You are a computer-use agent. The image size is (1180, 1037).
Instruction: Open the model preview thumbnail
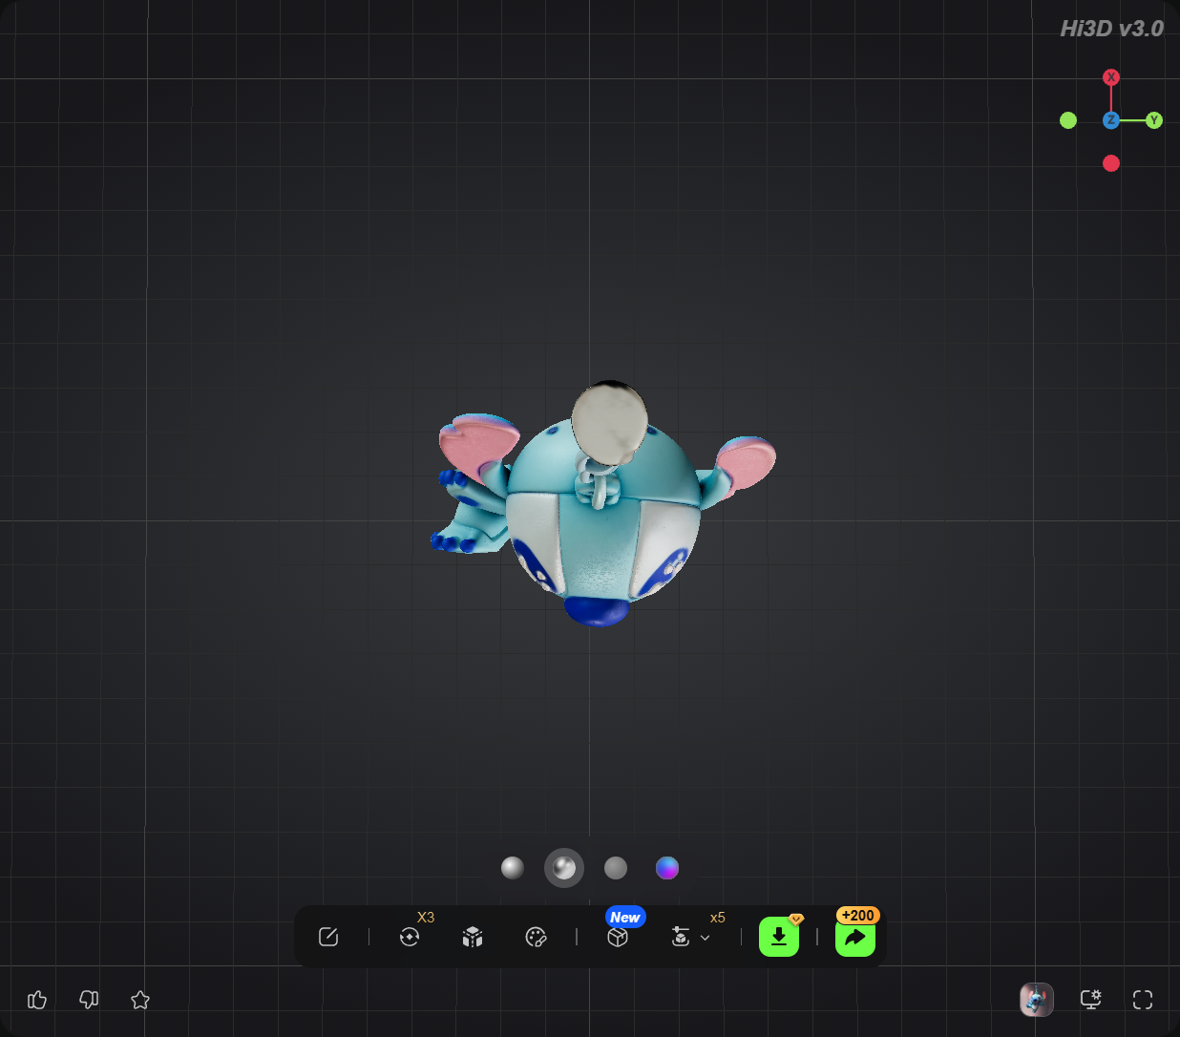(1037, 1000)
